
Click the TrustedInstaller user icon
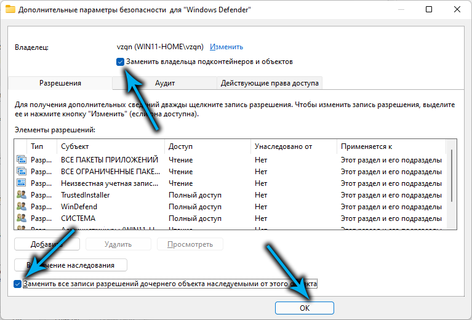coord(21,195)
